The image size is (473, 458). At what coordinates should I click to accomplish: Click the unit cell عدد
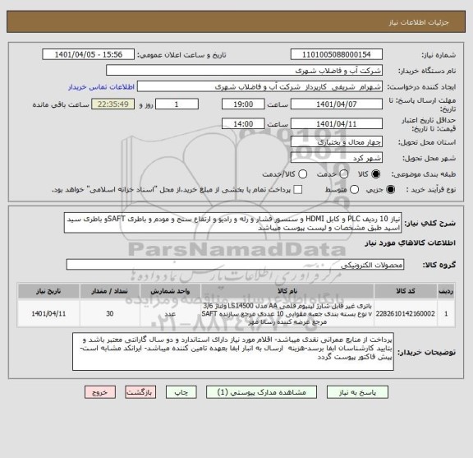coord(170,313)
